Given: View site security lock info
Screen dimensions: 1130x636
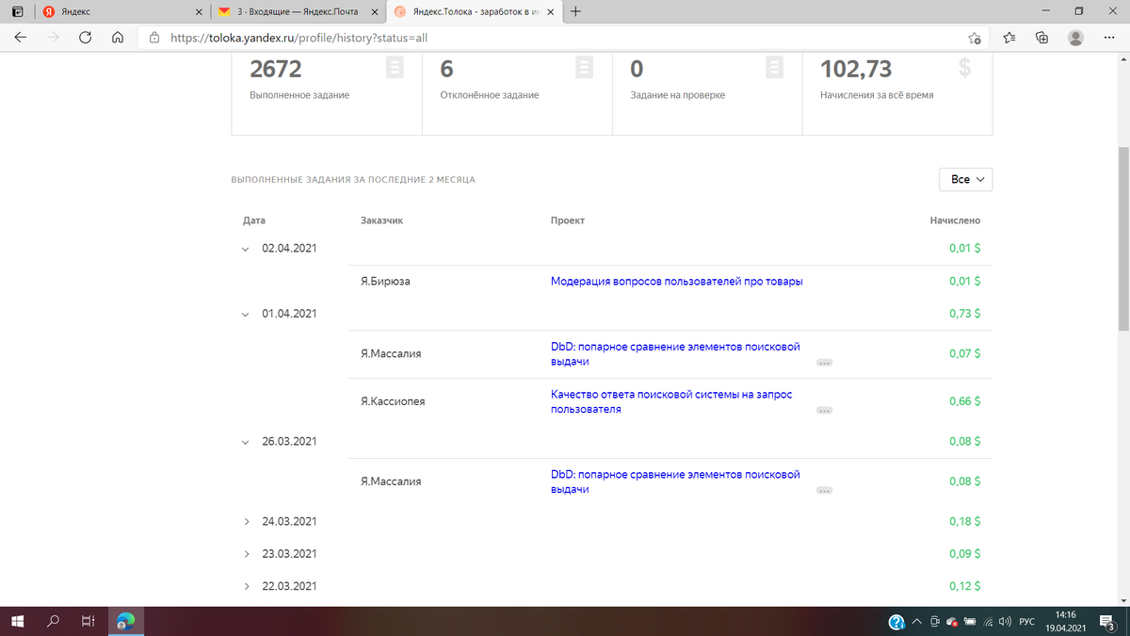Looking at the screenshot, I should tap(155, 39).
